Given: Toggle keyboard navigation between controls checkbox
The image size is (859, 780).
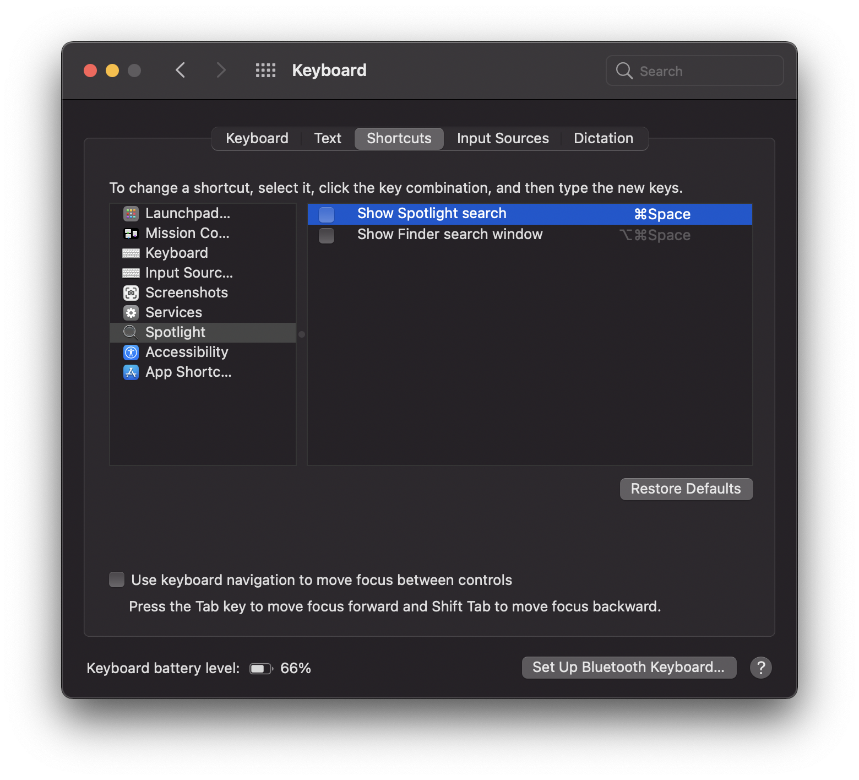Looking at the screenshot, I should click(117, 579).
